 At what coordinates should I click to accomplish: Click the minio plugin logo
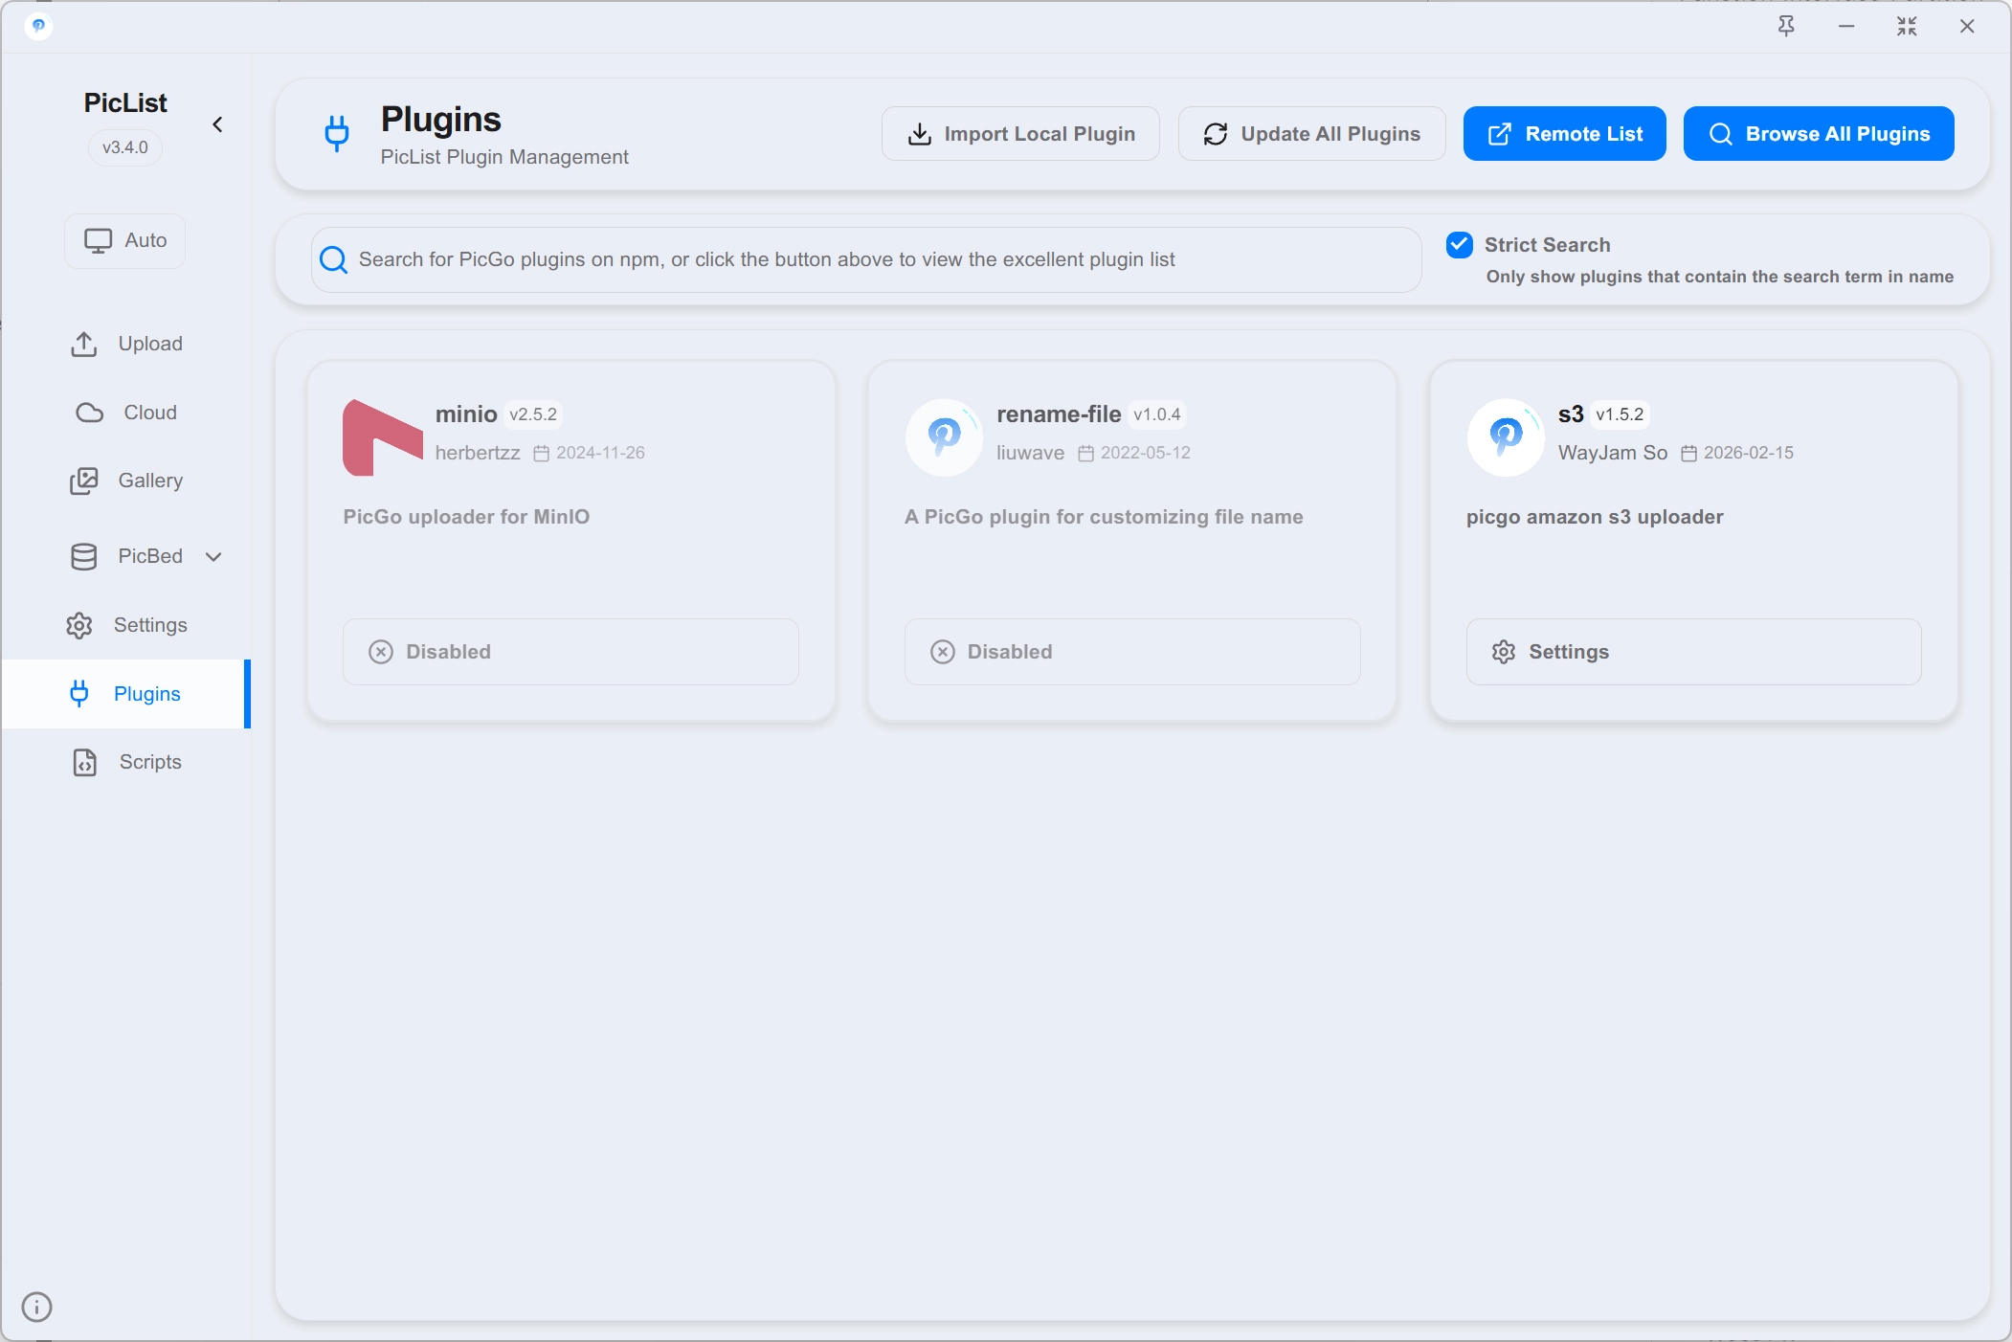pos(383,437)
